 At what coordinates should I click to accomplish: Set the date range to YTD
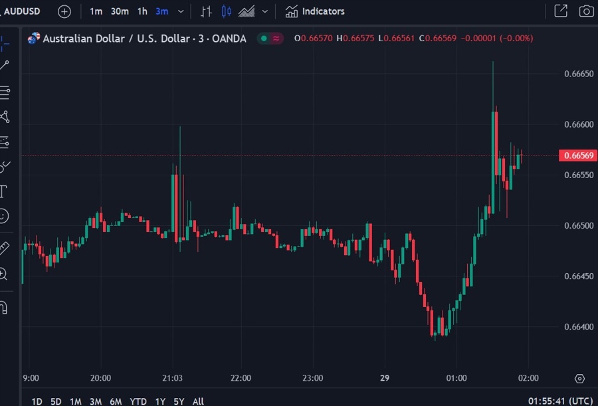tap(138, 401)
